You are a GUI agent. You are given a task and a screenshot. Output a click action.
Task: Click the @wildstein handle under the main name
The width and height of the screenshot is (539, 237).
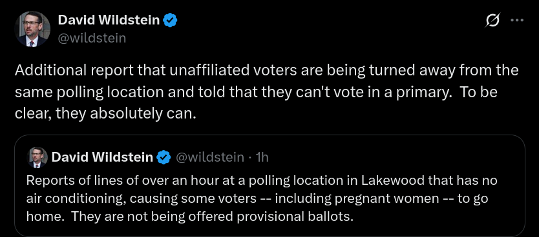(92, 38)
